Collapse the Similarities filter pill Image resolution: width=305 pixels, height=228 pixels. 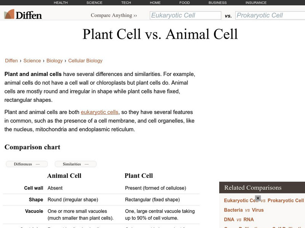(x=75, y=164)
